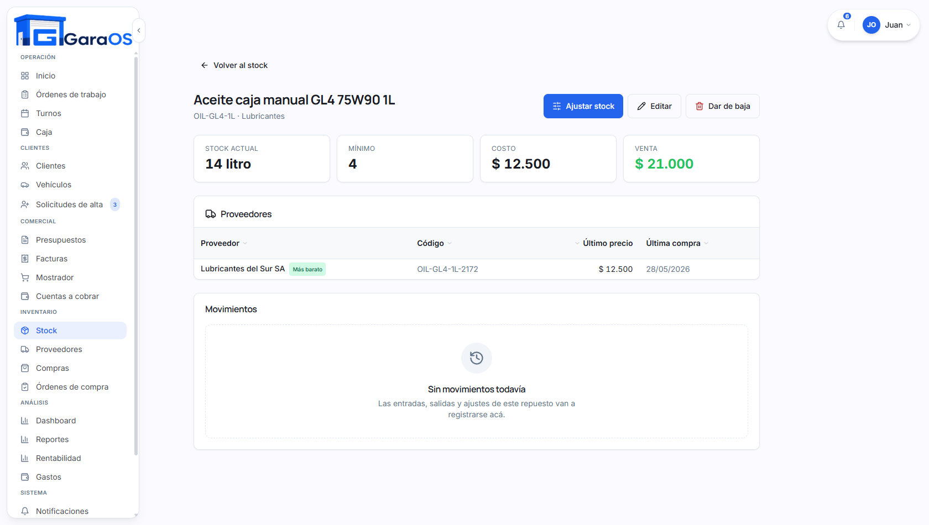Viewport: 929px width, 525px height.
Task: Click the Clientes people icon
Action: [25, 166]
